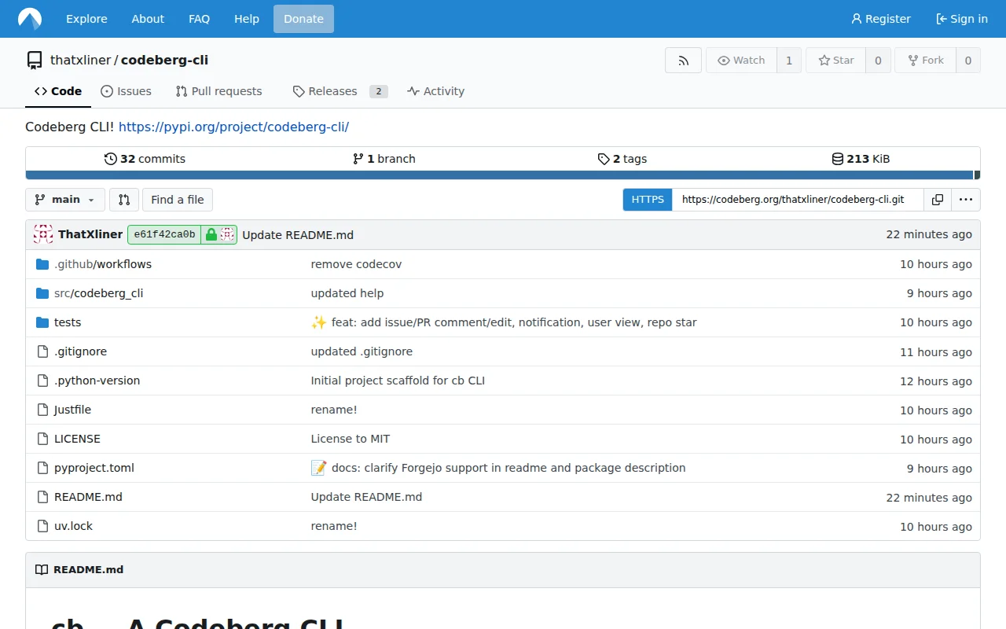Click the repository icon beside thatxliner
1006x629 pixels.
point(35,61)
